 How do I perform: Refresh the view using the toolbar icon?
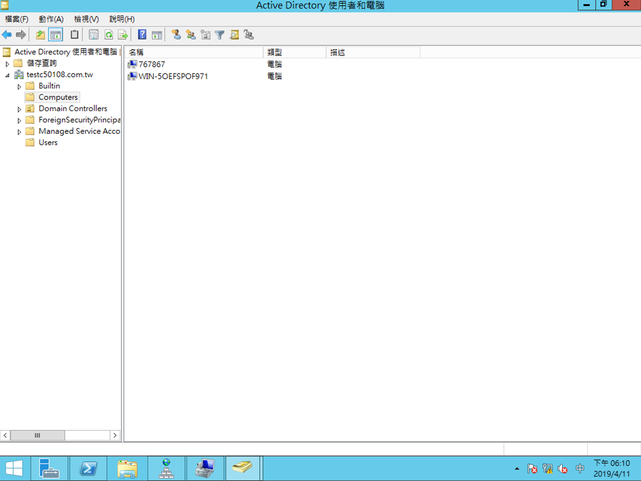[x=109, y=35]
